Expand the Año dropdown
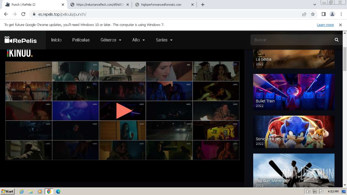Screen dimensions: 347x195 coord(139,40)
